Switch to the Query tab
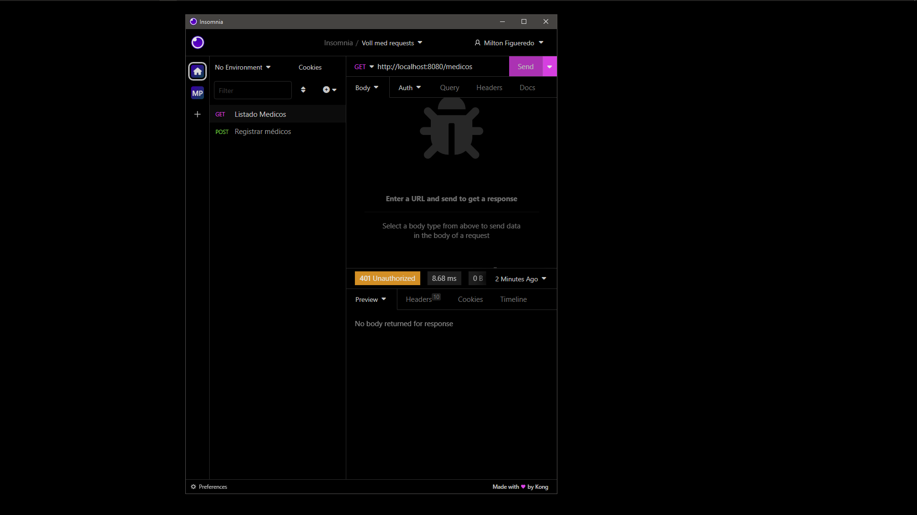The width and height of the screenshot is (917, 515). pyautogui.click(x=449, y=88)
